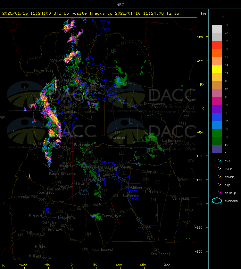Click the white 30HM arrow symbol

pyautogui.click(x=217, y=169)
